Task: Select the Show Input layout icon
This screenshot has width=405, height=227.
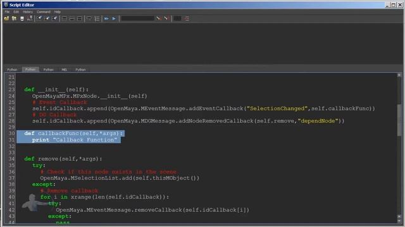Action: click(72, 18)
